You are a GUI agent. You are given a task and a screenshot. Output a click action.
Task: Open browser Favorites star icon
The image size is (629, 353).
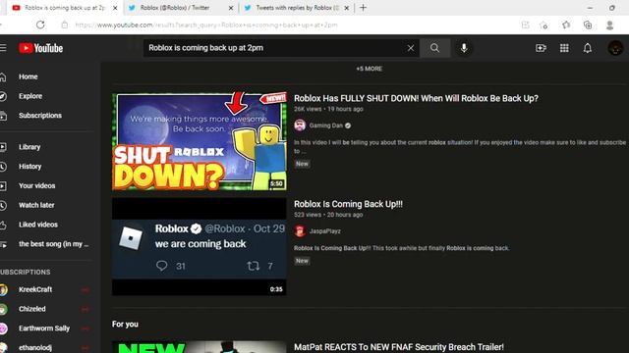(566, 25)
